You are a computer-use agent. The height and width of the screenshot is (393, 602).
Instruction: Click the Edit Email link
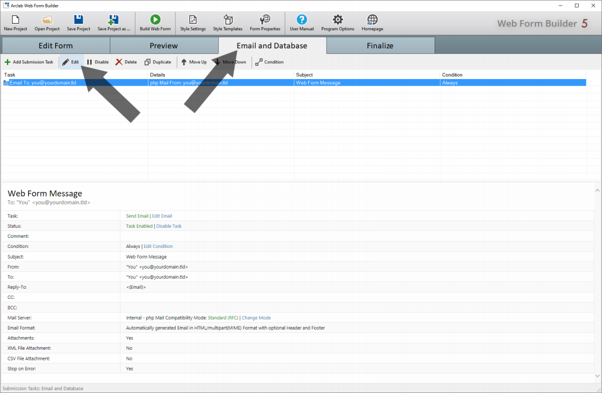tap(162, 216)
